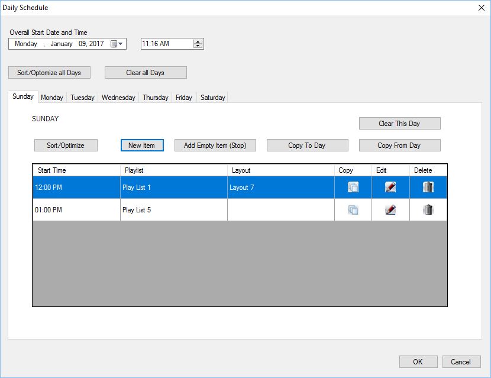Image resolution: width=491 pixels, height=378 pixels.
Task: Open the Friday tab
Action: tap(184, 98)
